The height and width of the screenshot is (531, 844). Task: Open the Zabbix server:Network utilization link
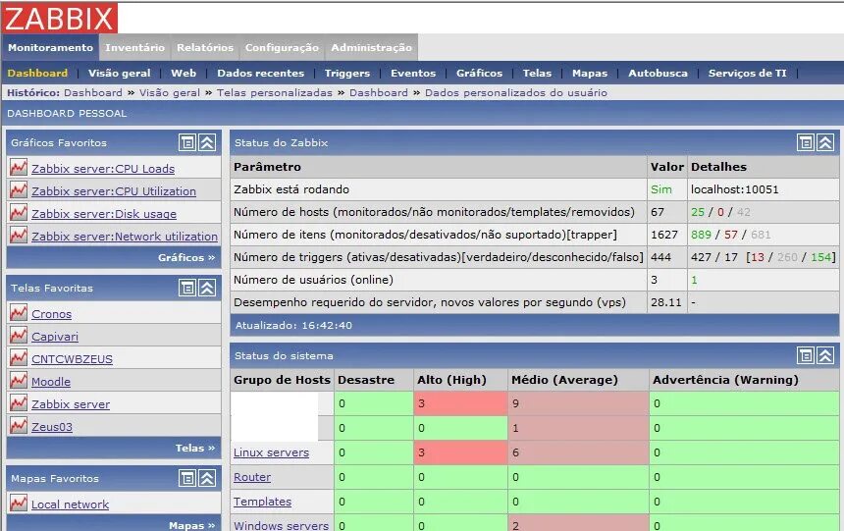click(x=125, y=237)
